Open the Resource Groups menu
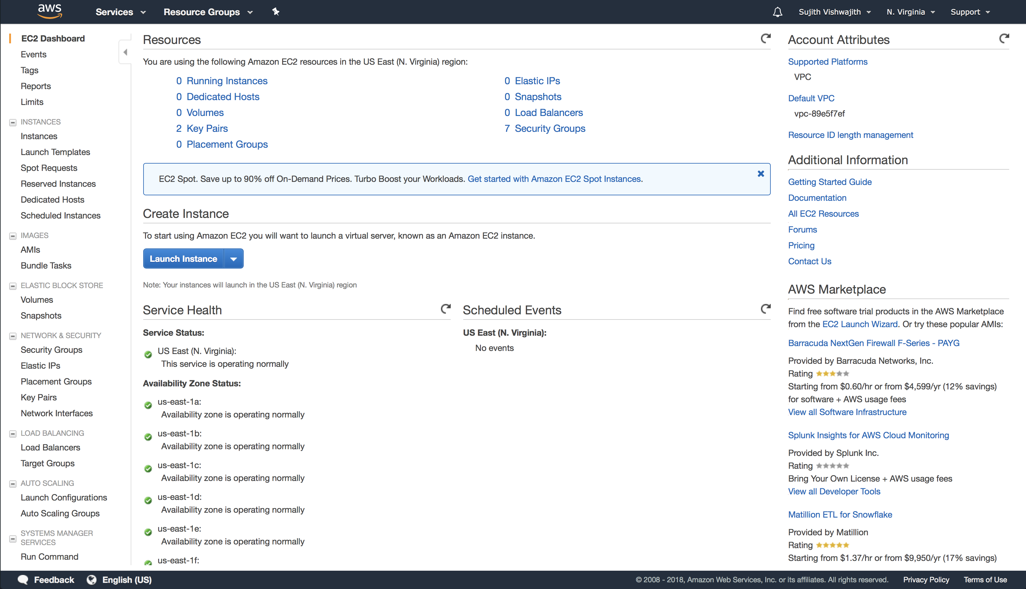 coord(208,12)
